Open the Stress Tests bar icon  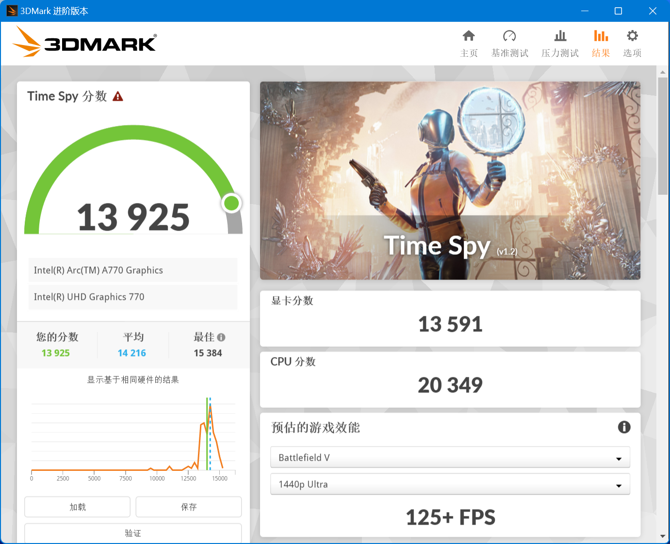(560, 36)
